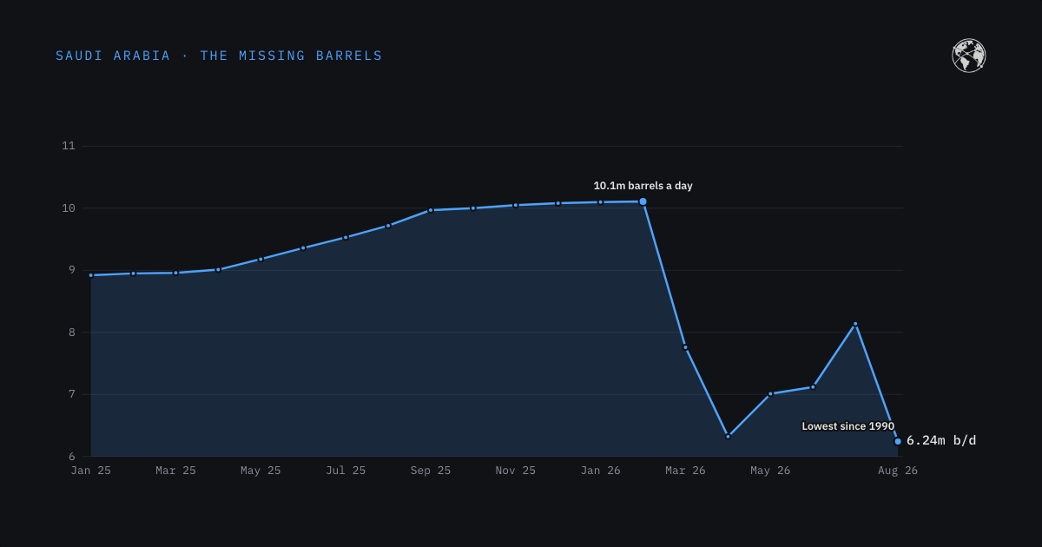
Task: Select the 'Mar 26' x-axis tick label
Action: [685, 471]
